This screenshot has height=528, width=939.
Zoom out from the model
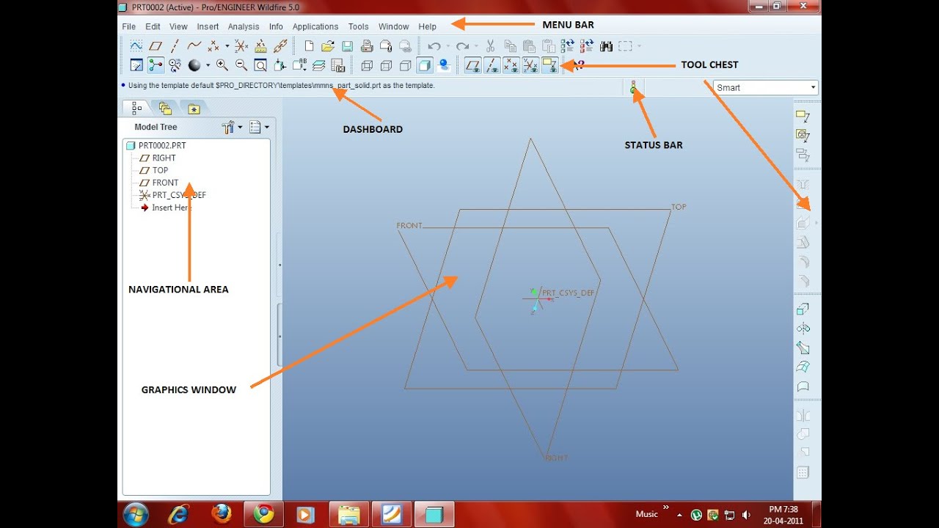coord(241,65)
